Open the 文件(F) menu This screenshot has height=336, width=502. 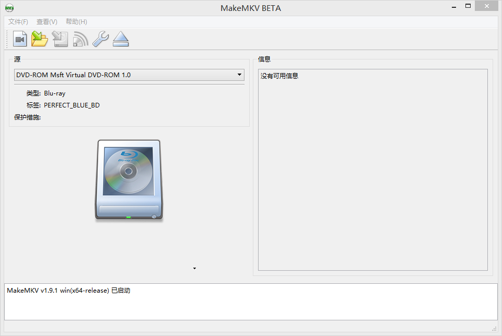point(18,22)
